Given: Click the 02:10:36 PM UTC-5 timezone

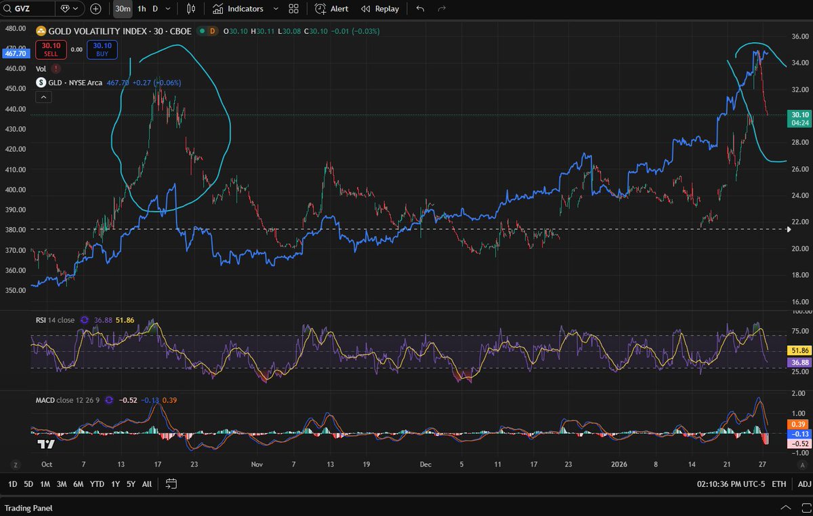Looking at the screenshot, I should click(x=730, y=484).
